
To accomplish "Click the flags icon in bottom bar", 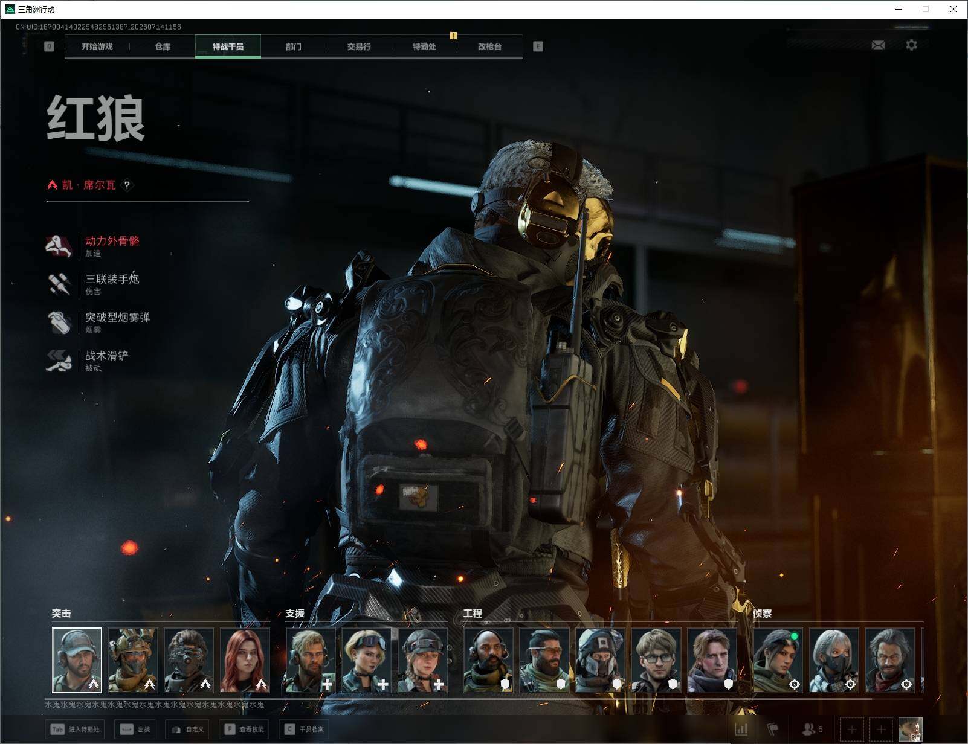I will click(773, 730).
